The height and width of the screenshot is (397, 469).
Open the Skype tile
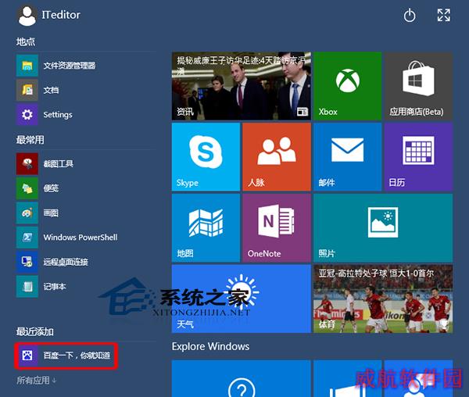click(206, 156)
